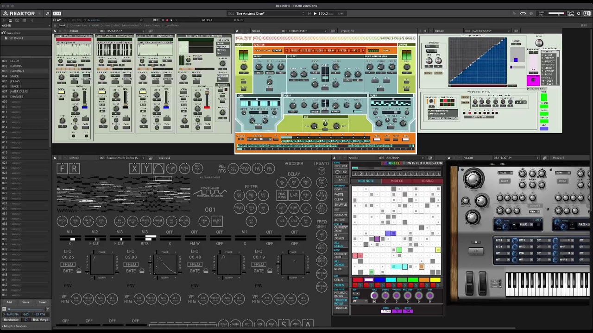
Task: Pick the yellow zone color swatch
Action: pos(435,280)
